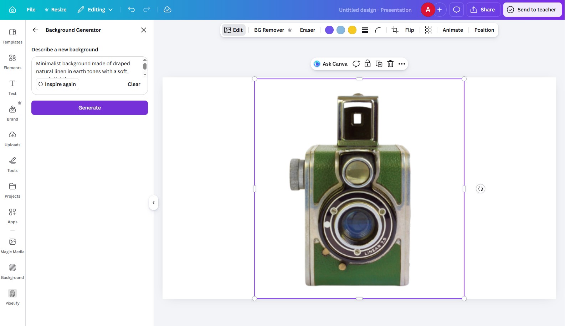Open Projects in the sidebar
This screenshot has width=565, height=326.
tap(12, 190)
